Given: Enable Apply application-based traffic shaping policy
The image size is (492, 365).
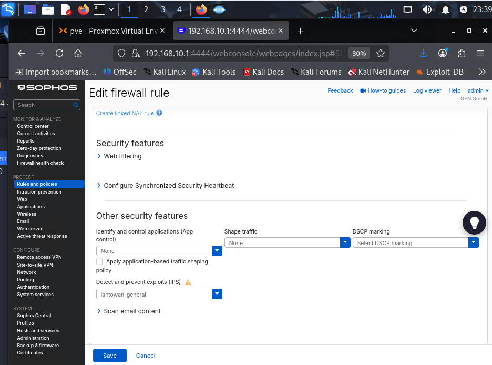Looking at the screenshot, I should tap(99, 262).
